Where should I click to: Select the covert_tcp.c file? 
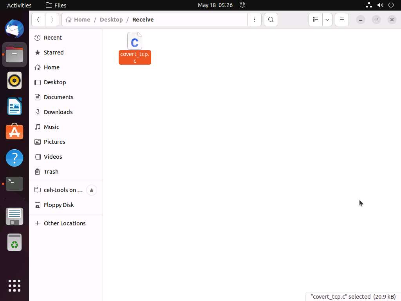click(x=134, y=41)
